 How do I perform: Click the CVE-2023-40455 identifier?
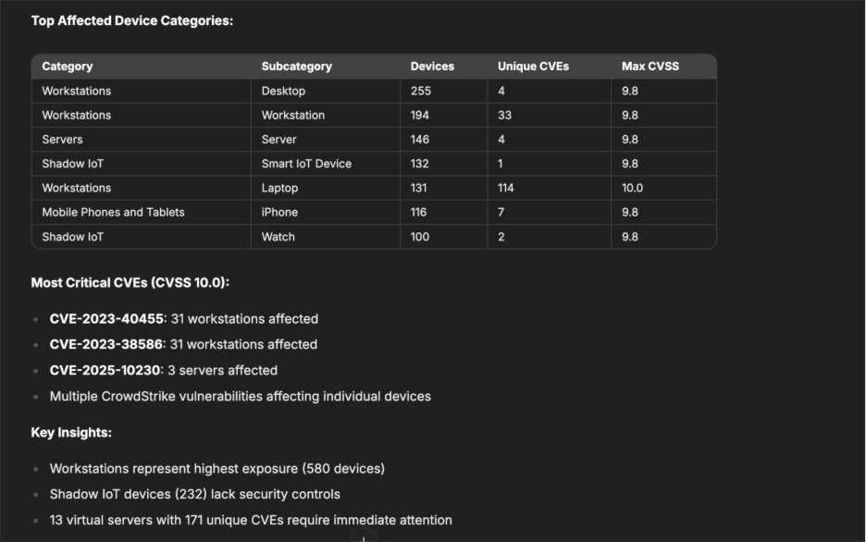click(106, 319)
